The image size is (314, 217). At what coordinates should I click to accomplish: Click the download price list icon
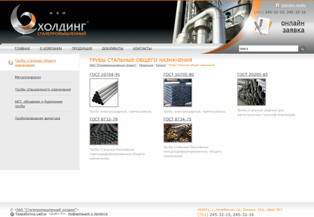pyautogui.click(x=278, y=5)
